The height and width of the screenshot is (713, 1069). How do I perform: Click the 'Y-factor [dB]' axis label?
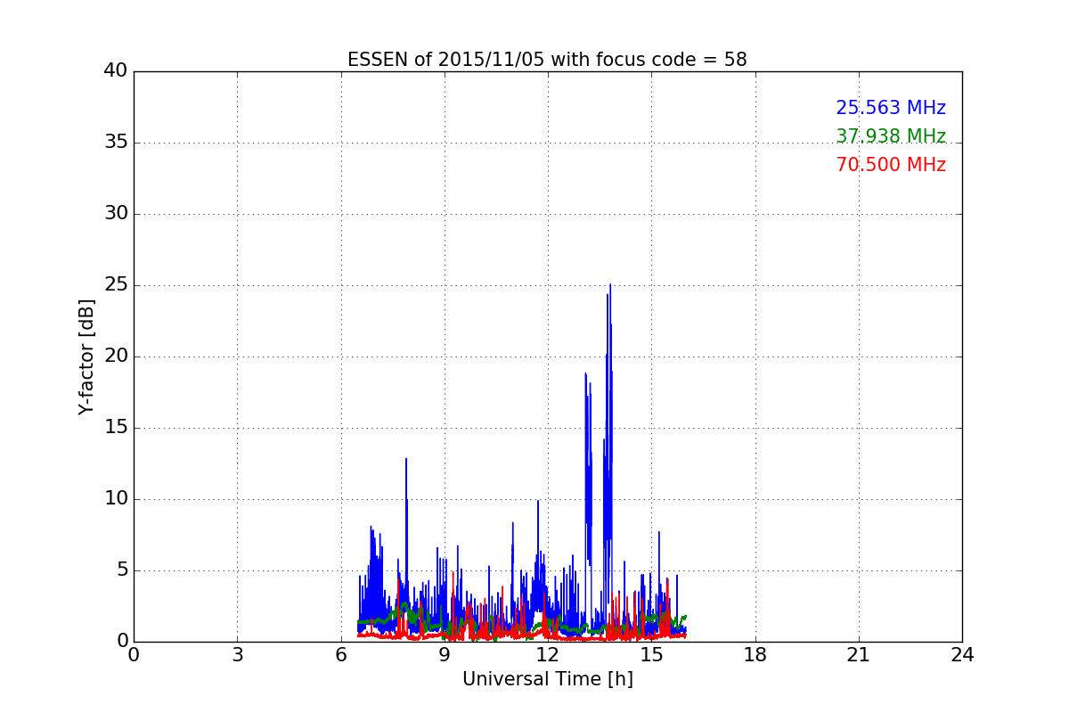pos(86,356)
